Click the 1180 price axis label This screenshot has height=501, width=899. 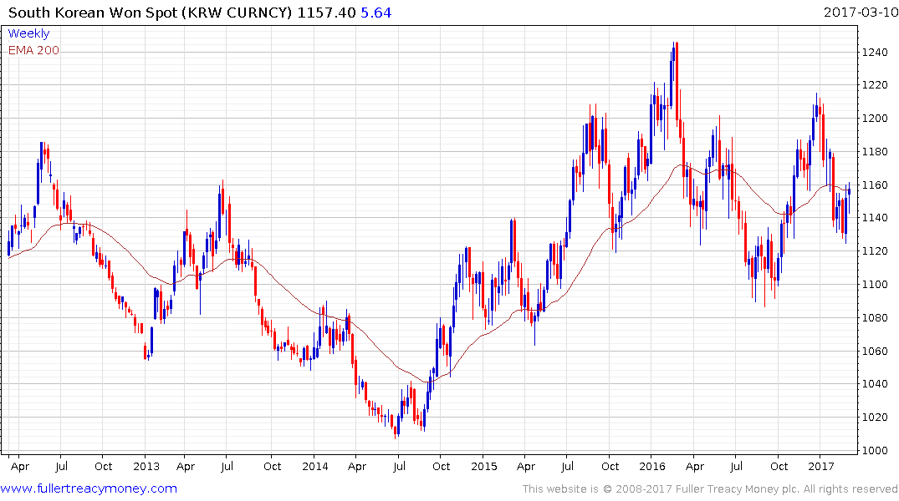875,152
